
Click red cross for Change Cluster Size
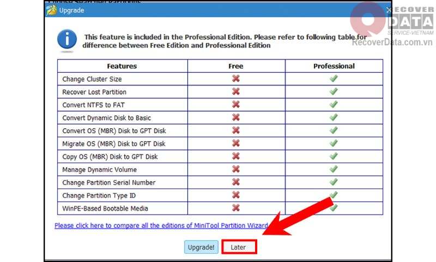pos(236,79)
